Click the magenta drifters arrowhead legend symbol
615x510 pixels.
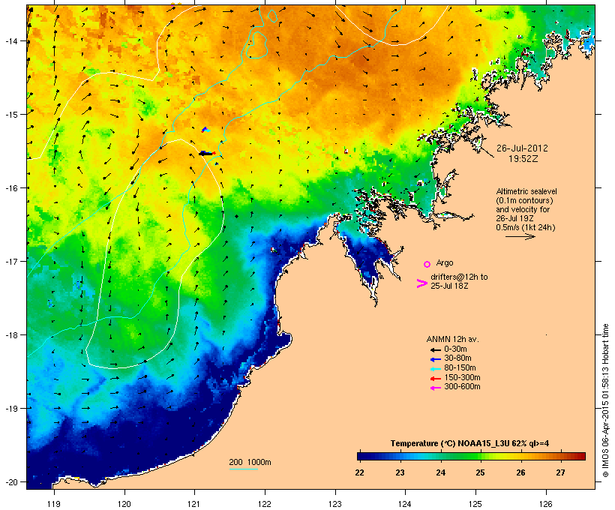(422, 283)
